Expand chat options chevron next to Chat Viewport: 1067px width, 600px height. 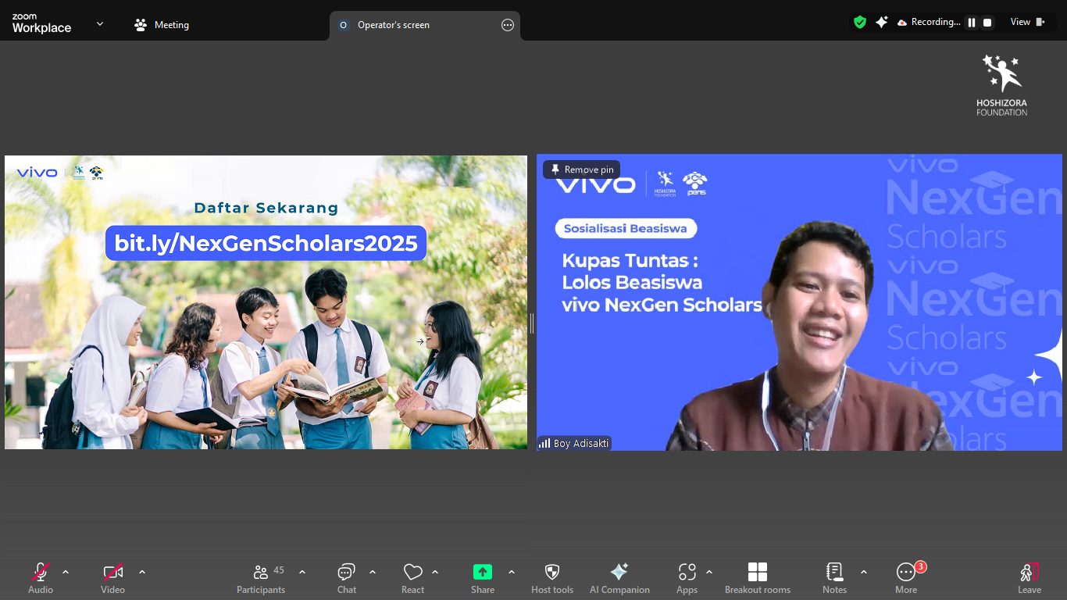(373, 572)
